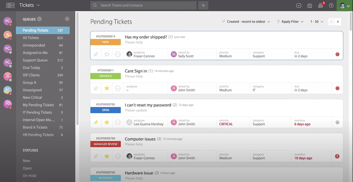This screenshot has height=182, width=353.
Task: Open the Apply Filter dropdown
Action: click(x=290, y=22)
